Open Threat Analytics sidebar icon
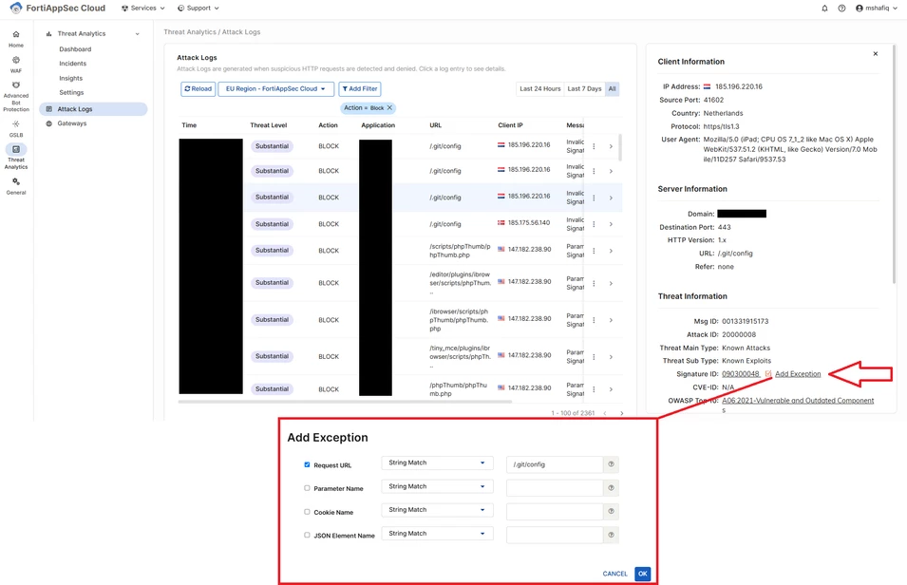Viewport: 907px width, 585px height. pyautogui.click(x=16, y=157)
